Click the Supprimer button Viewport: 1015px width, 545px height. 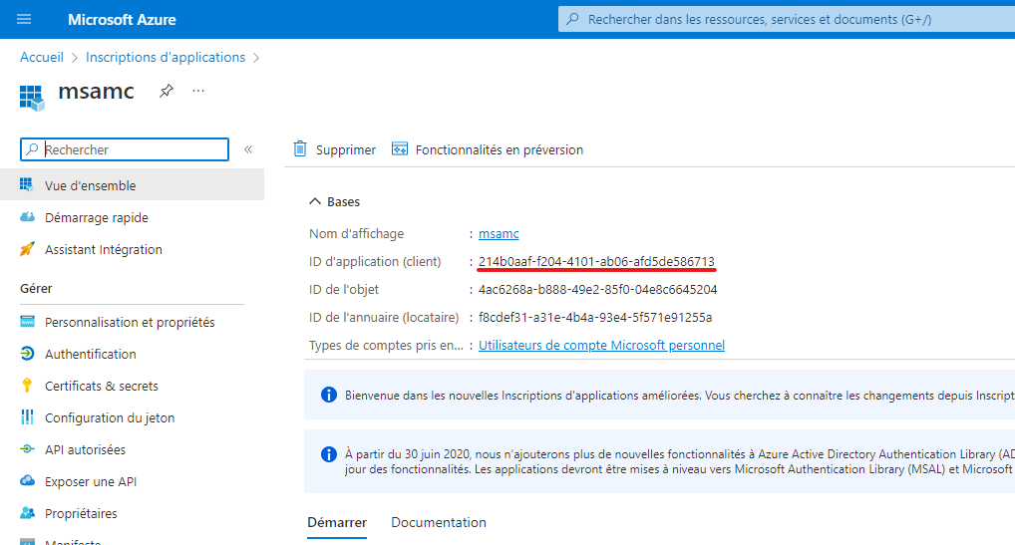tap(334, 149)
